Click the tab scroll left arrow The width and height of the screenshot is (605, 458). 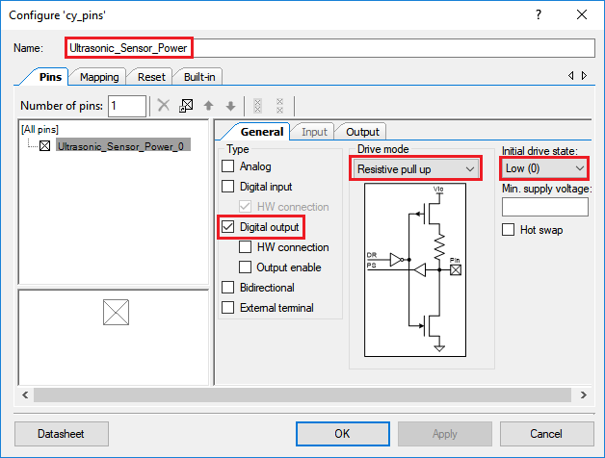(x=570, y=76)
